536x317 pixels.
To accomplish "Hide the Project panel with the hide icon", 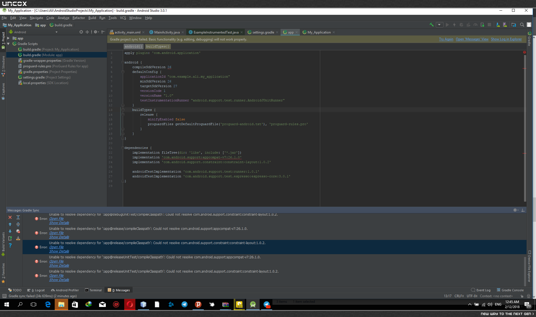I will click(x=103, y=32).
